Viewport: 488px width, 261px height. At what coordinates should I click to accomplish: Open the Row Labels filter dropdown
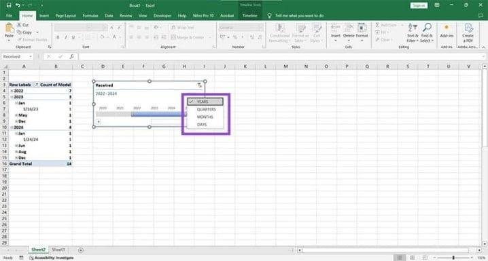point(37,85)
